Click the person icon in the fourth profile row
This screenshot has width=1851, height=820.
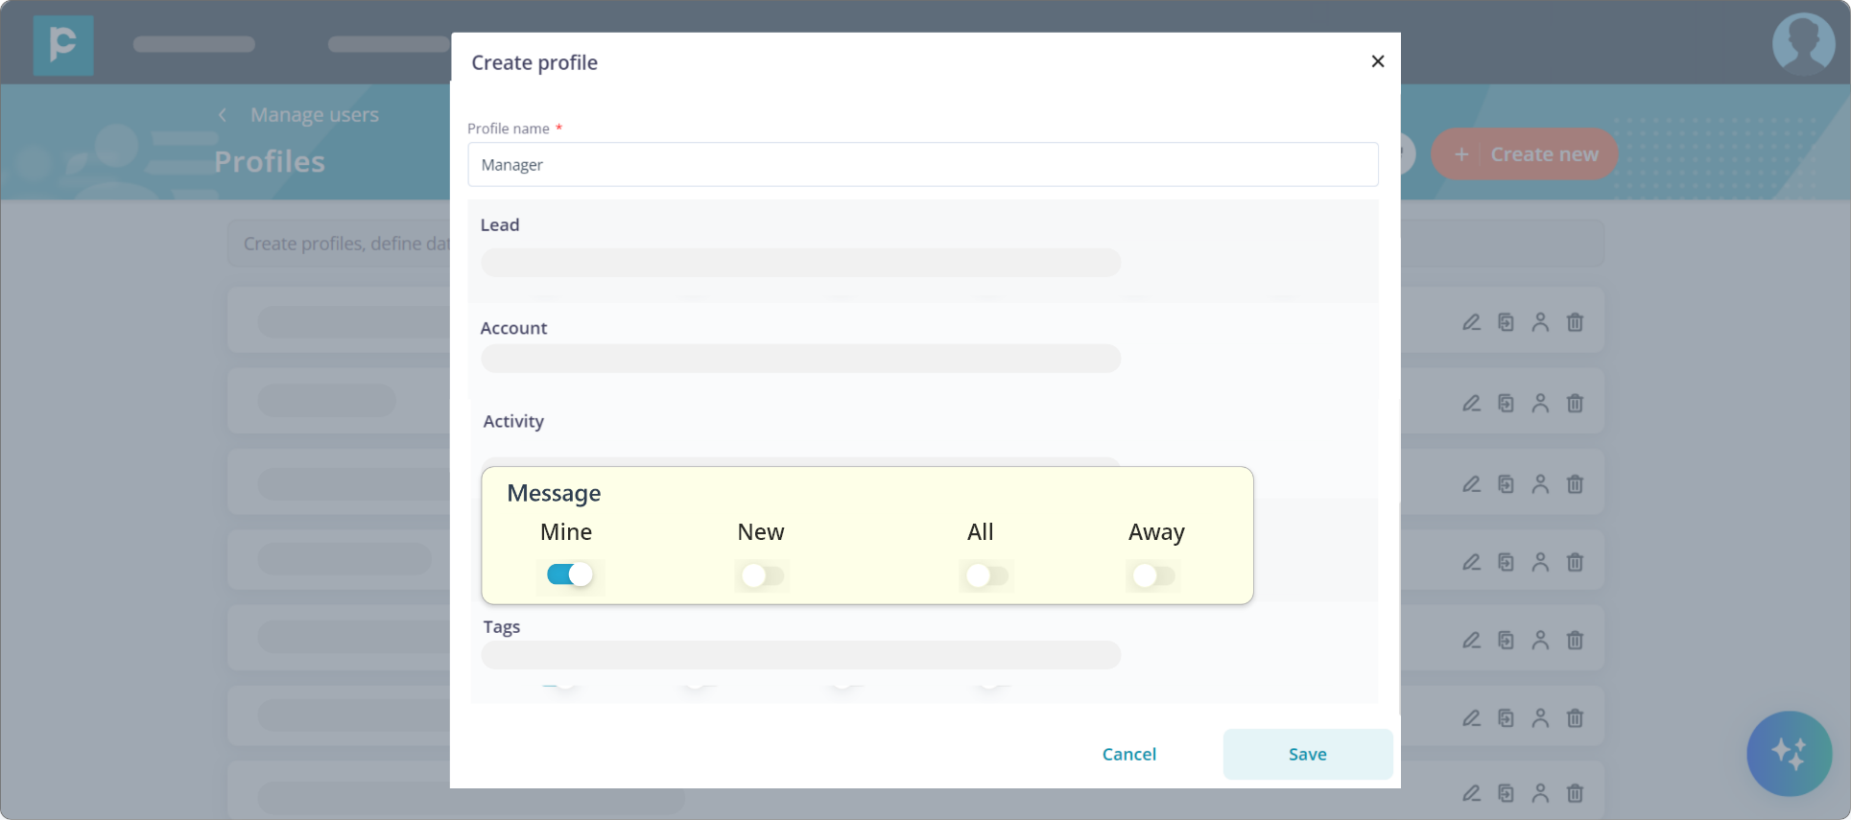tap(1540, 562)
